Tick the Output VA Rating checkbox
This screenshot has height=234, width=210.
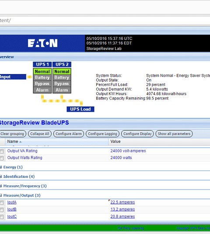(2, 151)
